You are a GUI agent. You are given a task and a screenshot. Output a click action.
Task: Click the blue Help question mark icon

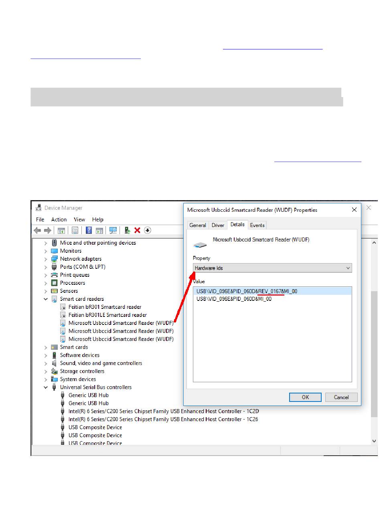(89, 230)
